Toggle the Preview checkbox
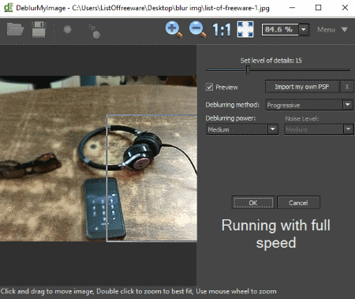355x299 pixels. 209,87
